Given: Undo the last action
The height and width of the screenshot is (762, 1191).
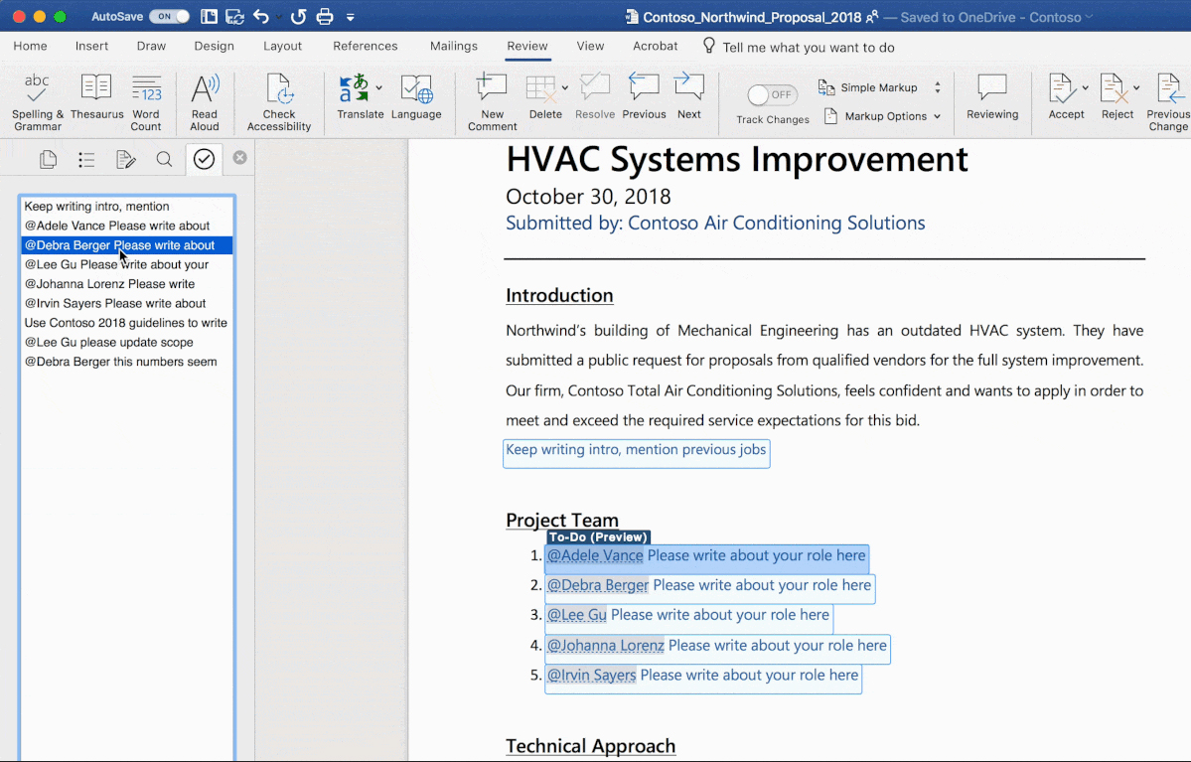Looking at the screenshot, I should [x=260, y=17].
